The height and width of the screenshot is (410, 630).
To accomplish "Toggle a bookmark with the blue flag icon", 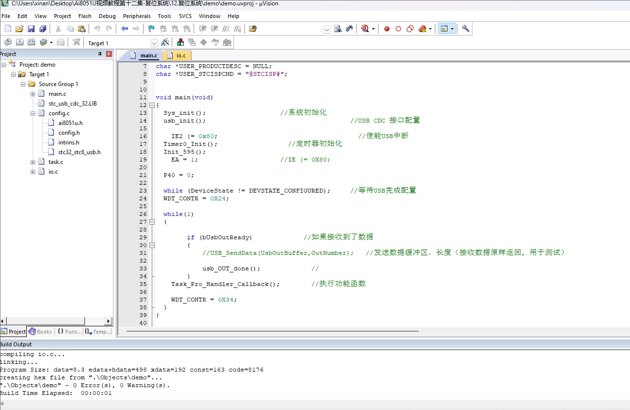I will click(x=151, y=29).
